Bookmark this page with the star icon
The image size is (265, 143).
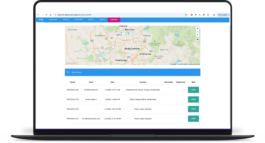pyautogui.click(x=186, y=15)
